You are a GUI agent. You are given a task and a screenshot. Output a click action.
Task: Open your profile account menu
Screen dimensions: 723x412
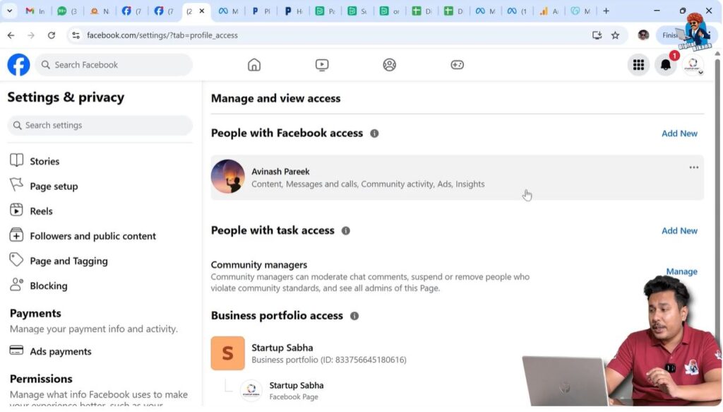tap(693, 64)
